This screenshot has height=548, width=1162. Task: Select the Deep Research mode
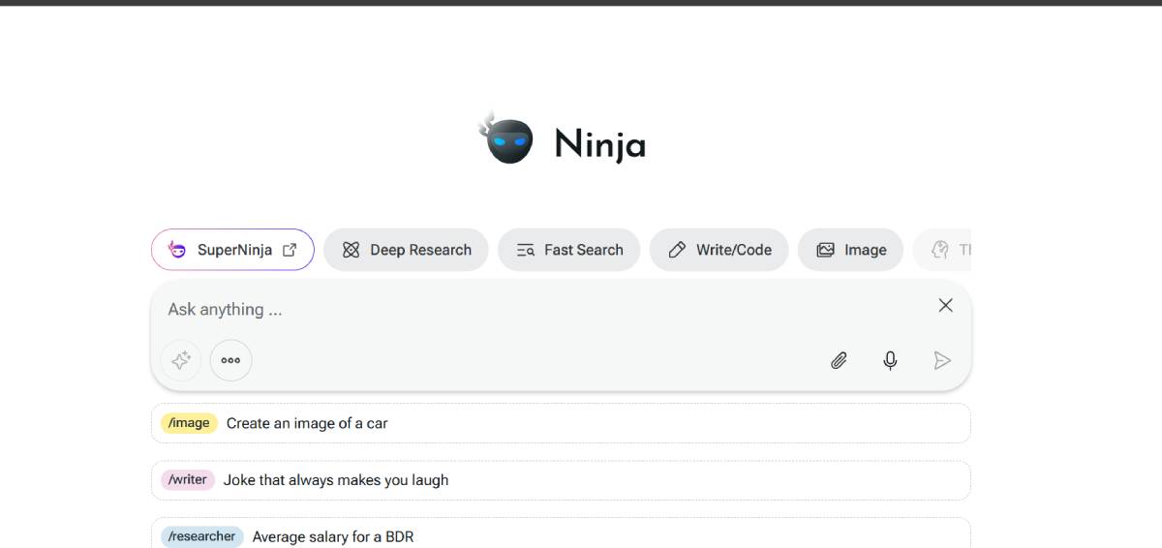pos(406,250)
